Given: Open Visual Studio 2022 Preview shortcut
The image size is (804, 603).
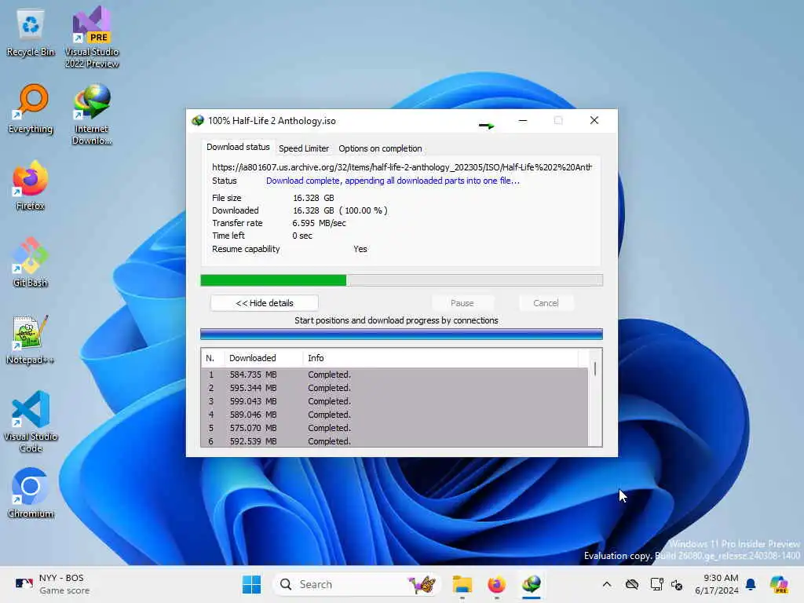Looking at the screenshot, I should point(92,37).
